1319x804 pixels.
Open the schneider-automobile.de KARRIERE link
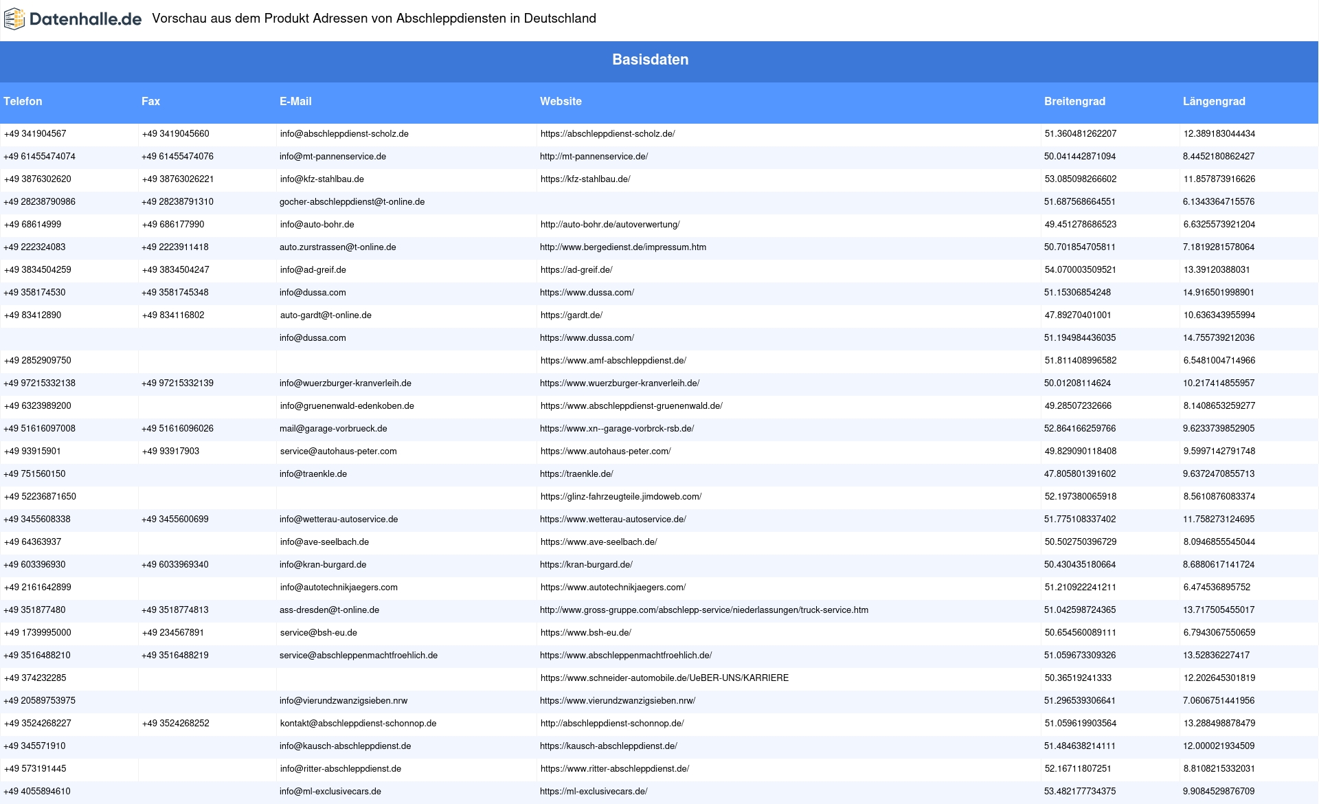(664, 678)
